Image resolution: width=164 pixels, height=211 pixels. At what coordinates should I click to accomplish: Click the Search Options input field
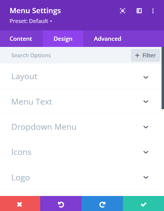(65, 55)
